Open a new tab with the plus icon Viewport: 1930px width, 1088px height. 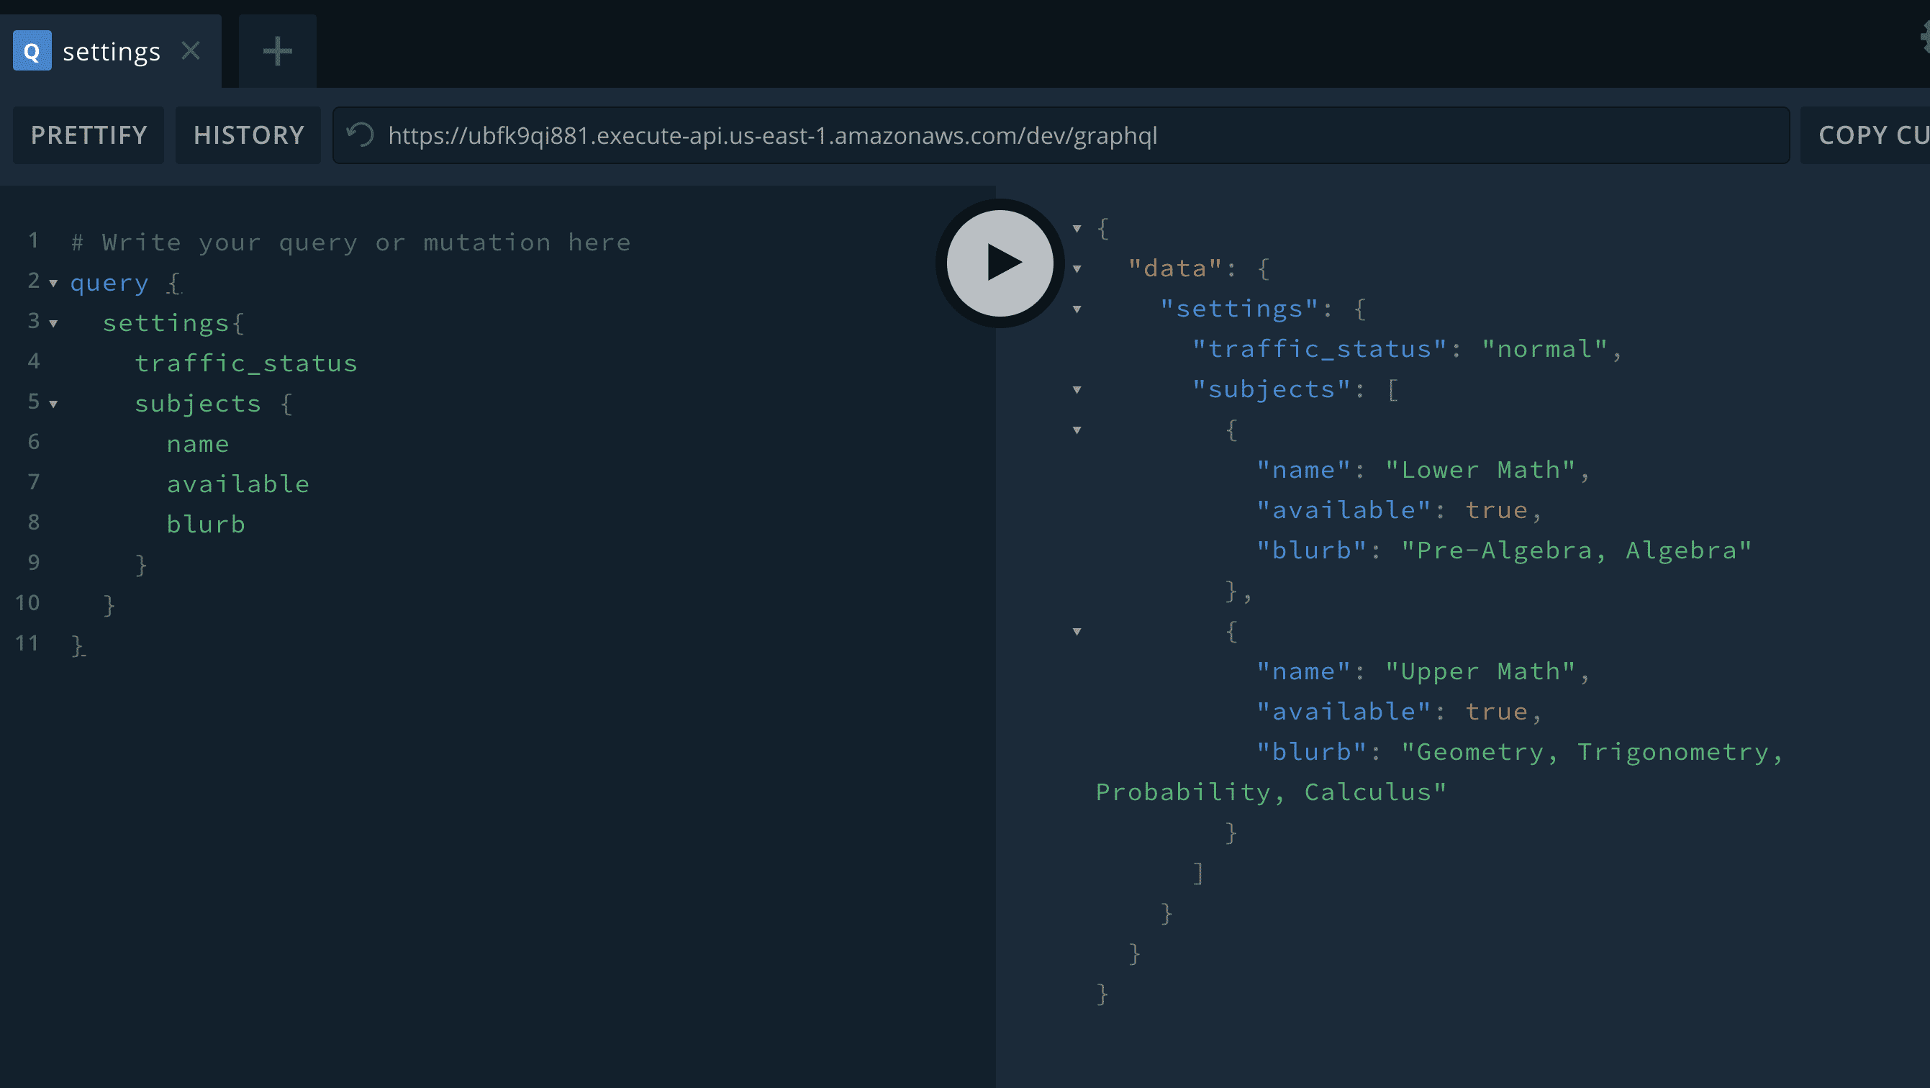pos(277,51)
